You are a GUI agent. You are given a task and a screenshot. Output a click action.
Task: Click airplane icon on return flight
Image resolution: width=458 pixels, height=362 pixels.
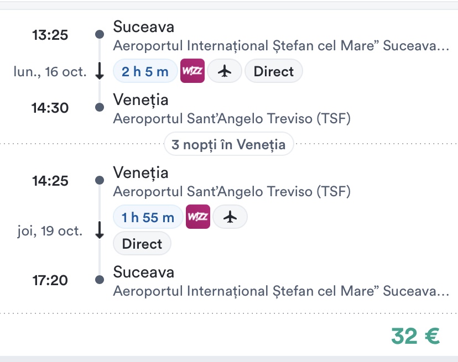click(230, 217)
